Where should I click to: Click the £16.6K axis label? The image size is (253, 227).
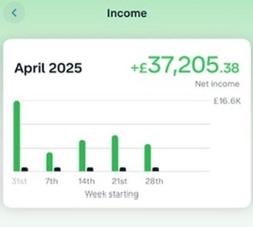click(227, 101)
